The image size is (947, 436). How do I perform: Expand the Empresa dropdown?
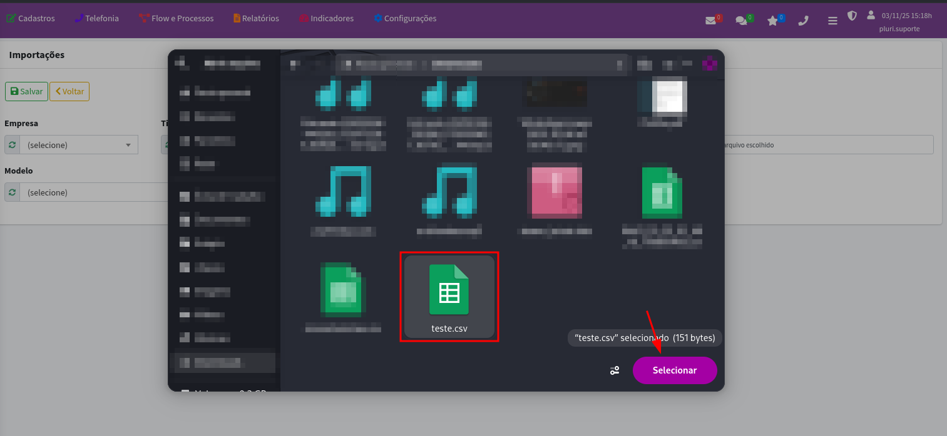[79, 145]
